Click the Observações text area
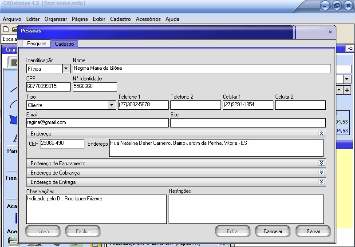This screenshot has width=355, height=247. 96,209
